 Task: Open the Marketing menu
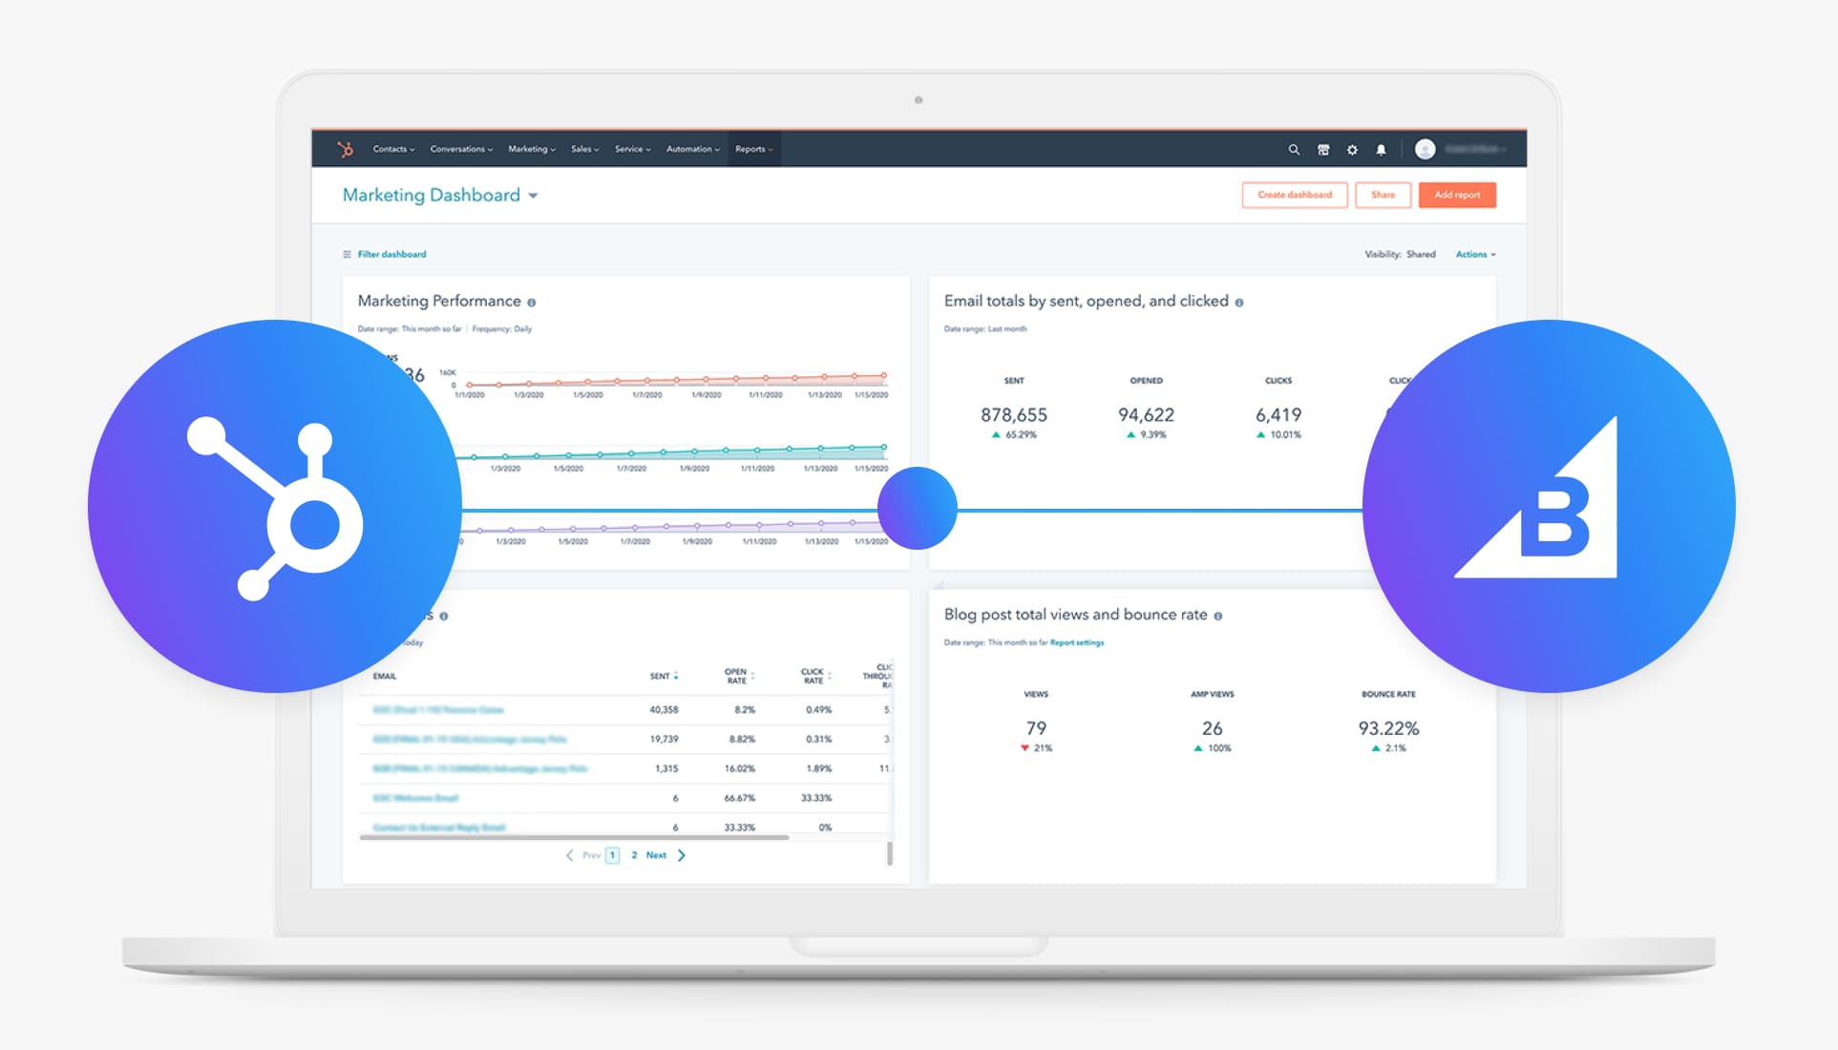[x=532, y=149]
